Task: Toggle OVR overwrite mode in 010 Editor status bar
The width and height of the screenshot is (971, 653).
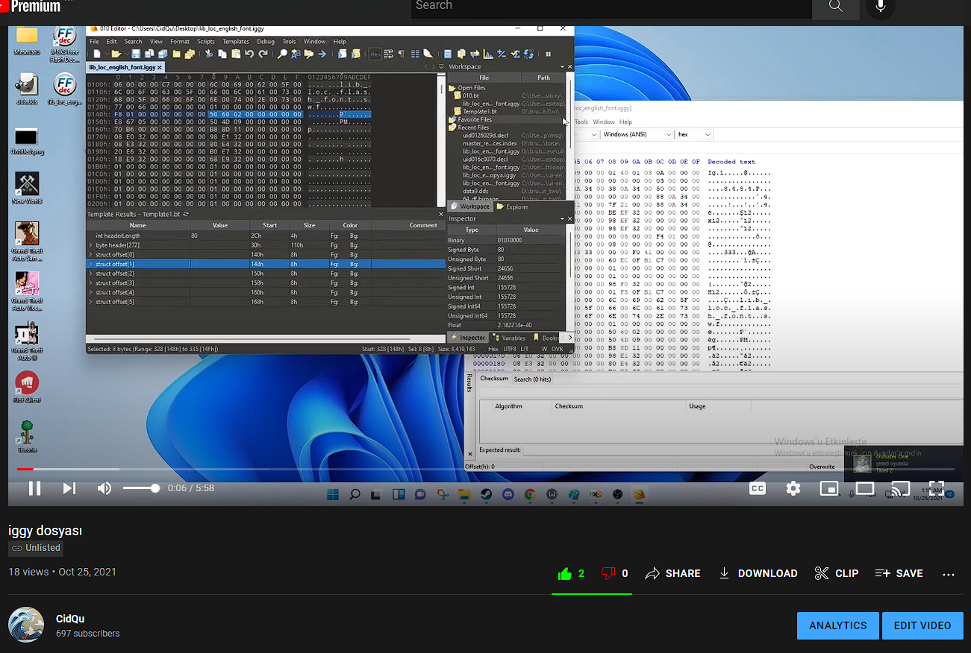Action: click(x=557, y=349)
